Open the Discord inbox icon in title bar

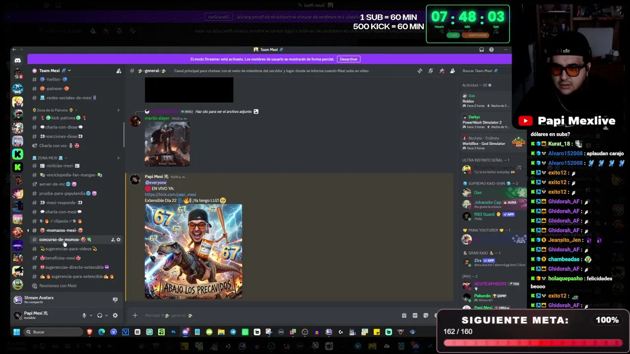click(x=481, y=50)
